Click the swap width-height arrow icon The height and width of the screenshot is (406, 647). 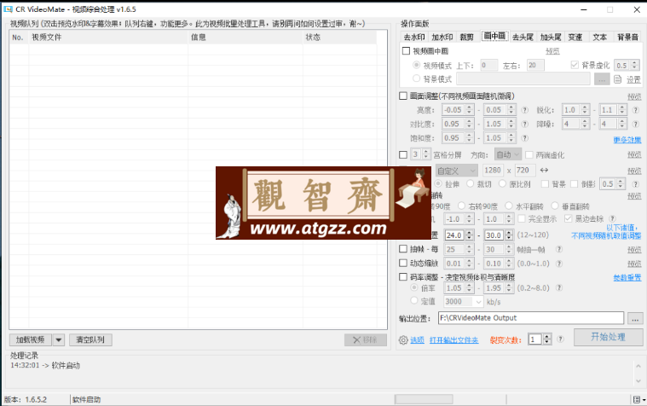pyautogui.click(x=544, y=171)
